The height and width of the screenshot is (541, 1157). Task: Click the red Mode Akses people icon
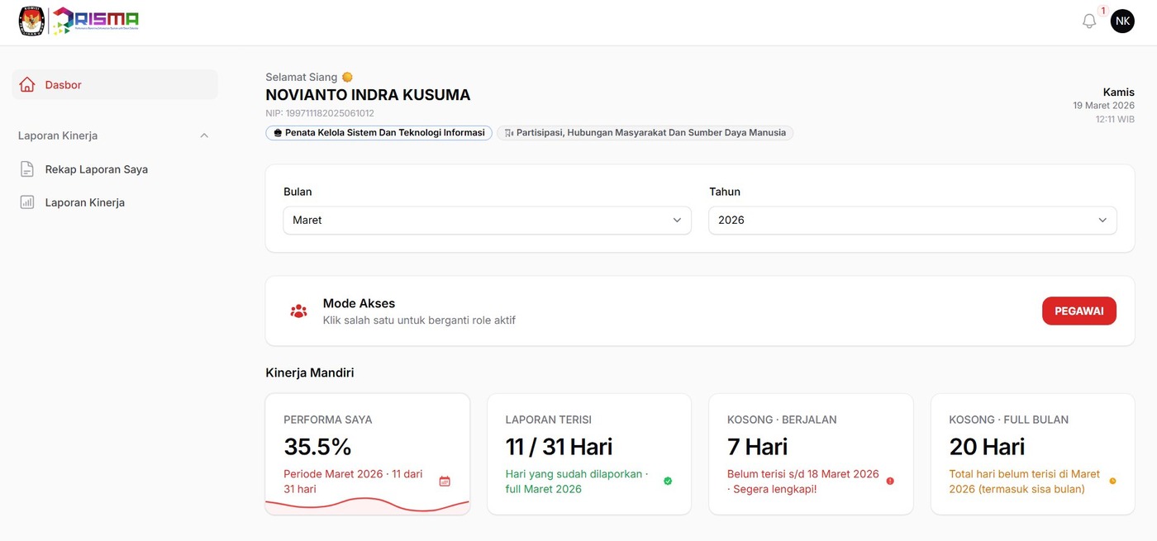[x=298, y=311]
